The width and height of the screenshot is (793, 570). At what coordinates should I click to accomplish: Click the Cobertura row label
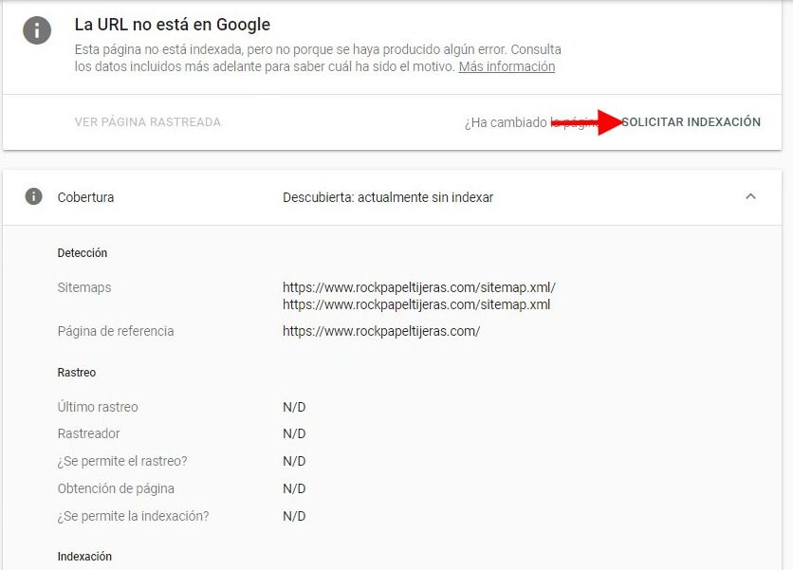pyautogui.click(x=85, y=197)
